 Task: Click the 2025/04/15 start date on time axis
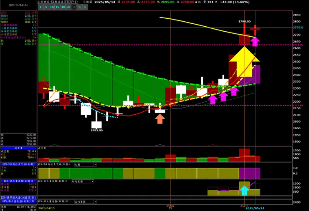[46, 208]
